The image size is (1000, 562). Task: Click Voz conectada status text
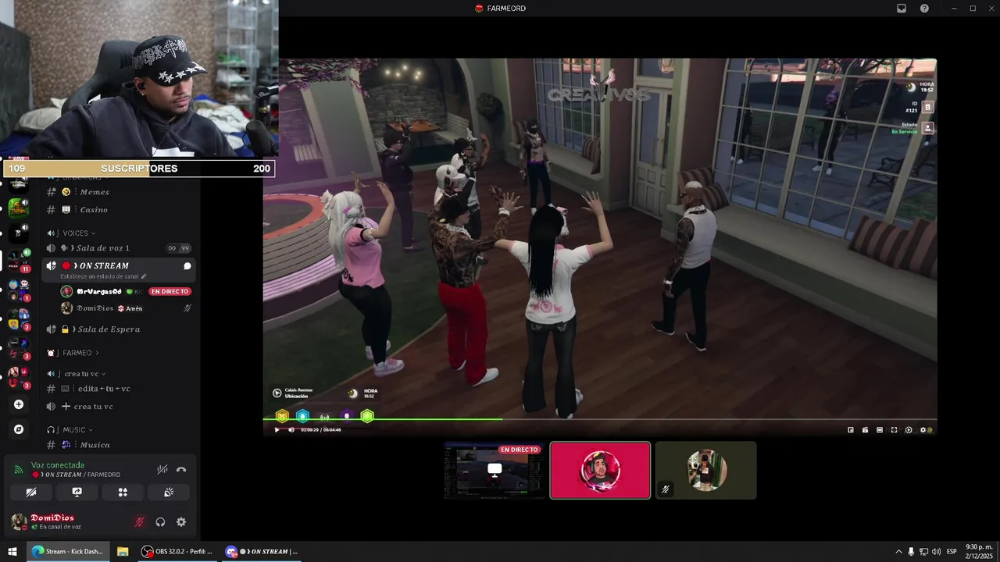click(x=58, y=465)
